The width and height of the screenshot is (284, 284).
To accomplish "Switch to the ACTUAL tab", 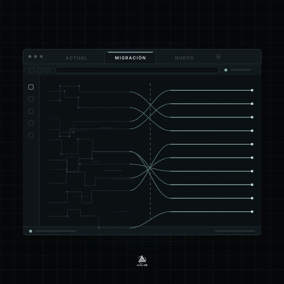I will point(76,58).
